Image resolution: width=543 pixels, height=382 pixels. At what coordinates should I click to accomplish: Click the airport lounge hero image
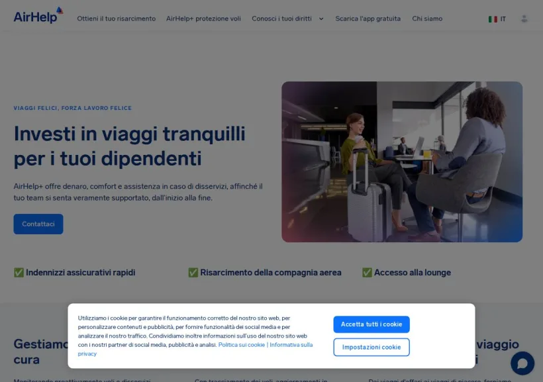point(402,162)
